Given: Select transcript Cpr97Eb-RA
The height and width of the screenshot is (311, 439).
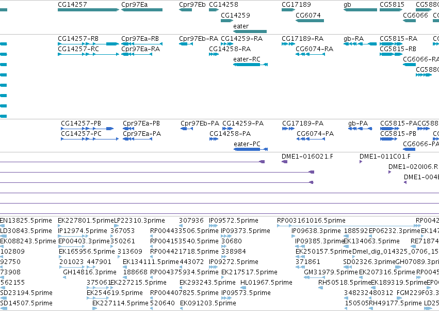Looking at the screenshot, I should click(186, 44).
